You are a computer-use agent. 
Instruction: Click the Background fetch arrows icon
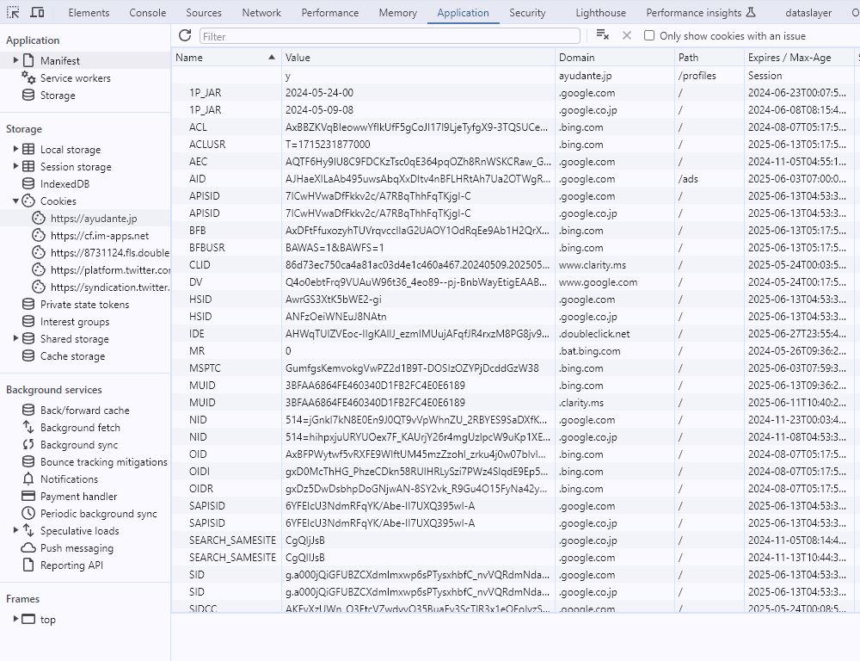pos(28,427)
